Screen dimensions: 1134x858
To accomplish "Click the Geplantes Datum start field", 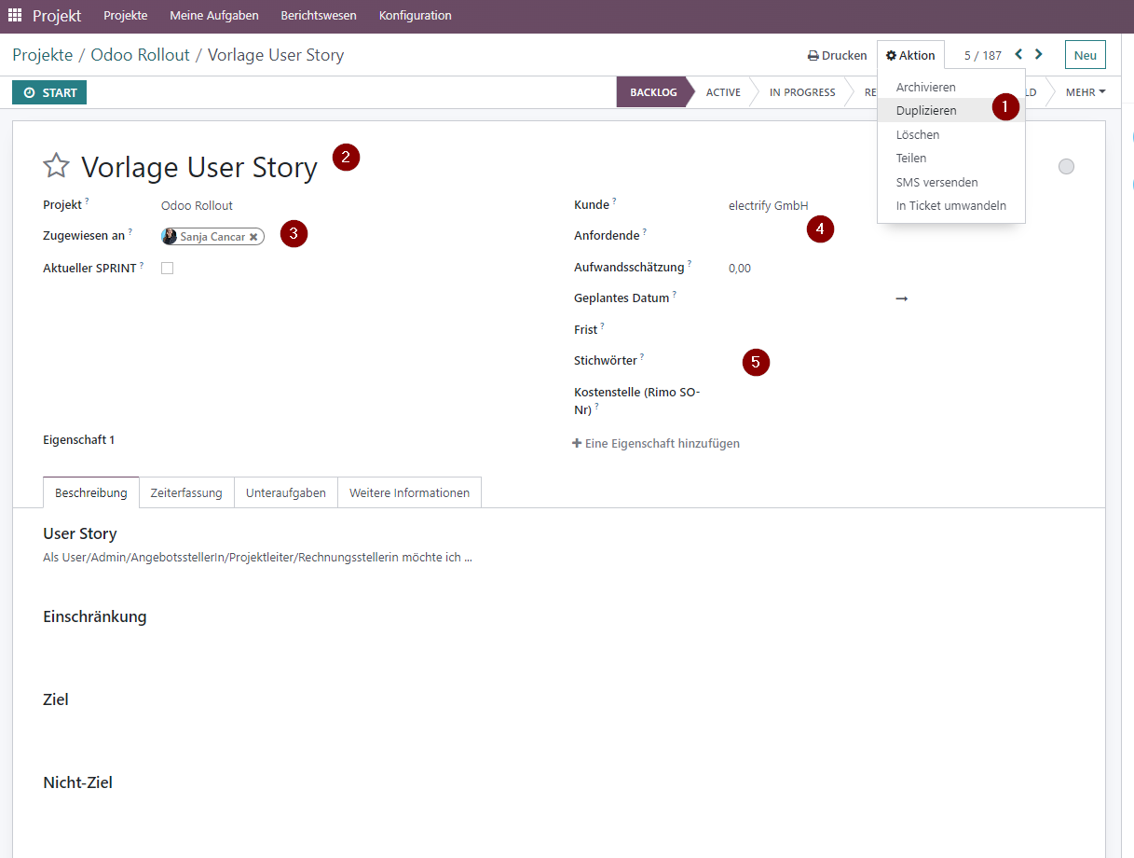I will 807,298.
